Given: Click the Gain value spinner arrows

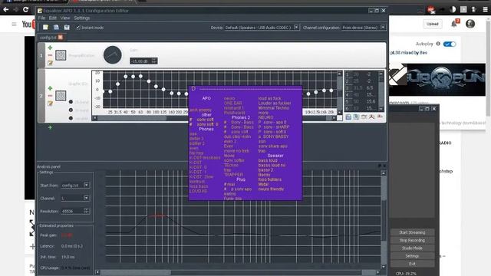Looking at the screenshot, I should [x=153, y=61].
